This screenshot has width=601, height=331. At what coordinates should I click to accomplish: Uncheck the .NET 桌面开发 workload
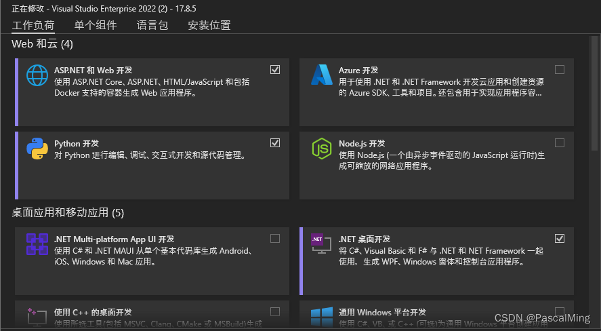pyautogui.click(x=560, y=238)
